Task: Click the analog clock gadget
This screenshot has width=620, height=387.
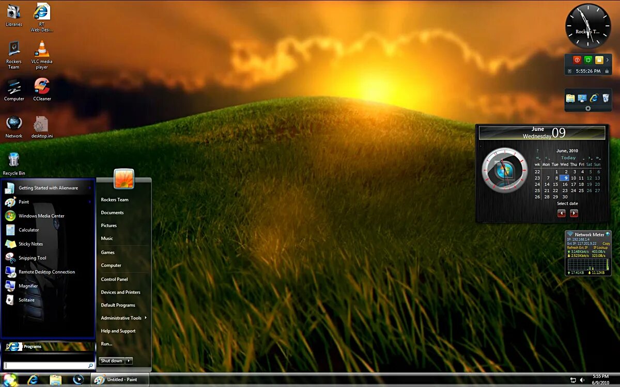Action: coord(588,26)
